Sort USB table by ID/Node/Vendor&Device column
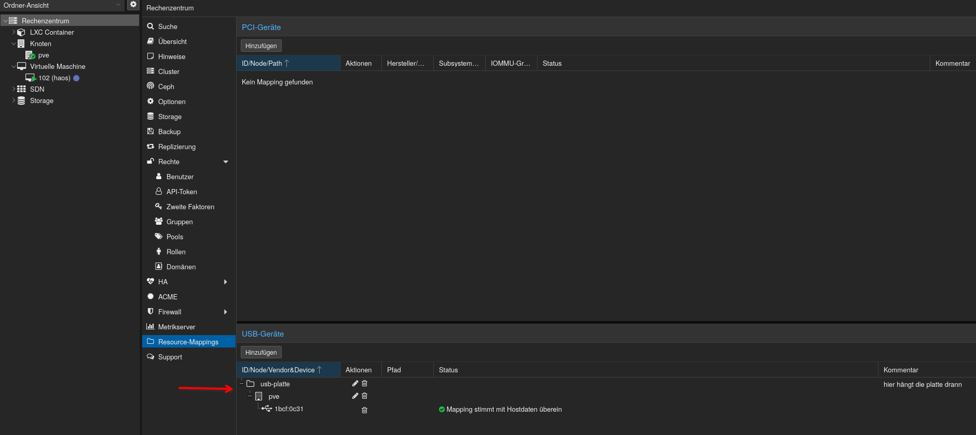This screenshot has width=976, height=435. [288, 370]
